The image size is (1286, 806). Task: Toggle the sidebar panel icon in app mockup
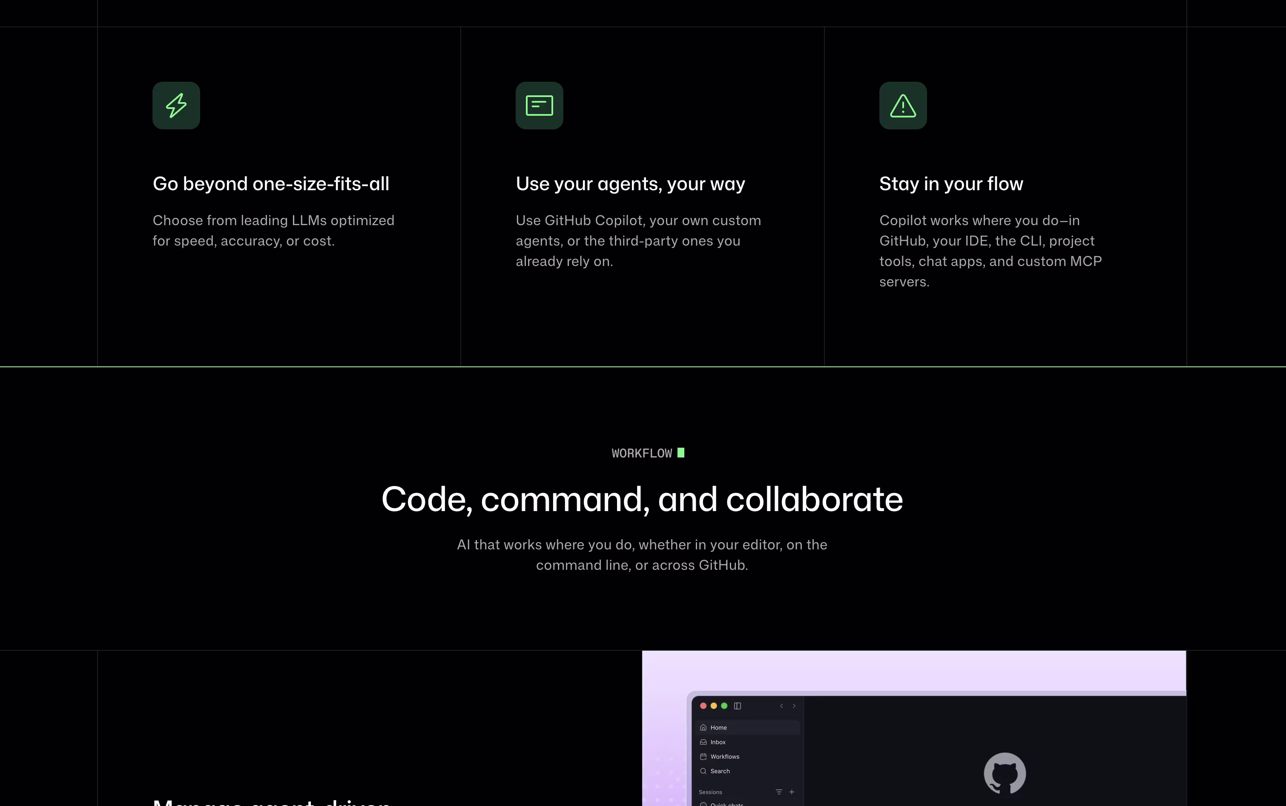[738, 706]
